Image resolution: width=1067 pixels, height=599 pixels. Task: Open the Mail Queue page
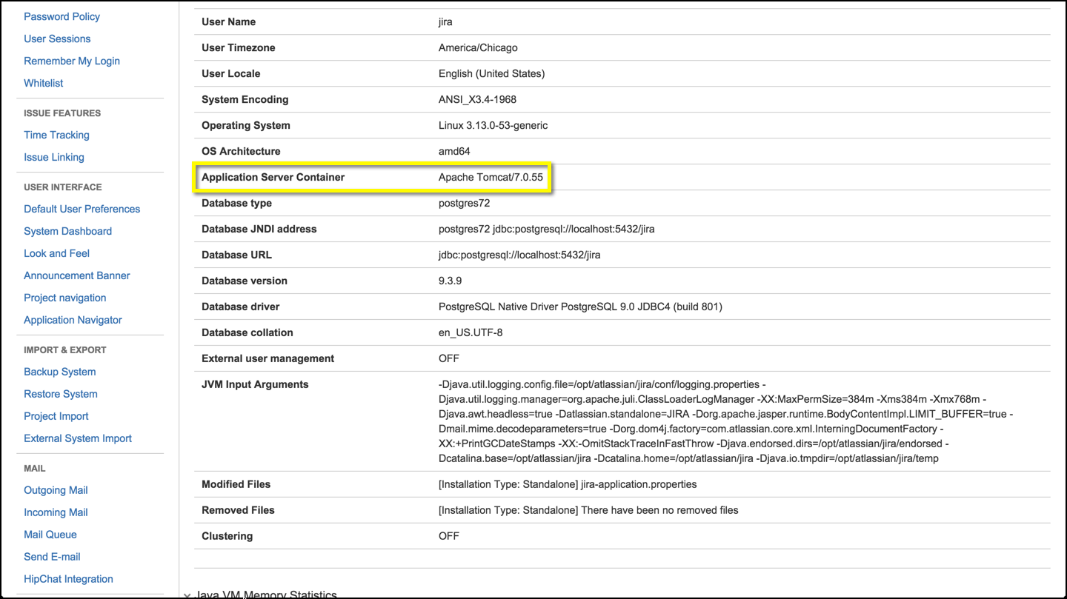point(50,535)
